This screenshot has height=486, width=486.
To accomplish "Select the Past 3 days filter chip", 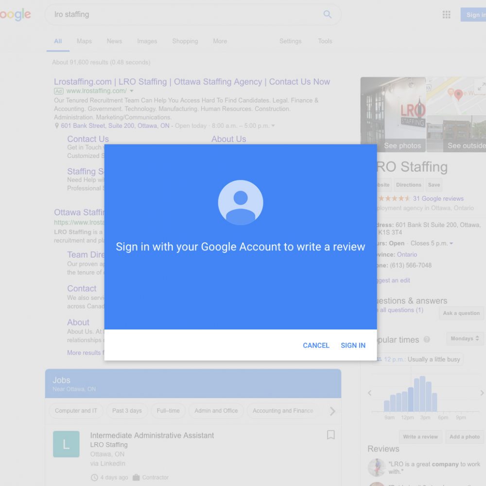I will 127,411.
